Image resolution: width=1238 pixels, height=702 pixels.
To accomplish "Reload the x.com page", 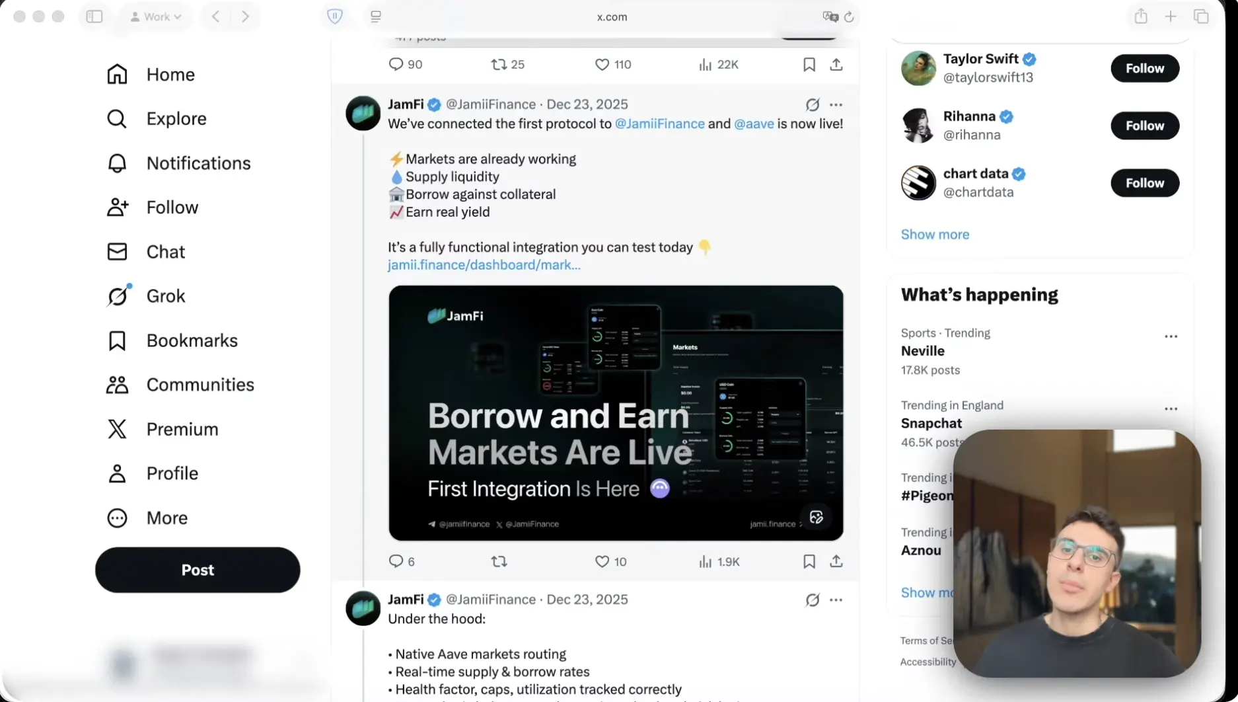I will [x=849, y=17].
